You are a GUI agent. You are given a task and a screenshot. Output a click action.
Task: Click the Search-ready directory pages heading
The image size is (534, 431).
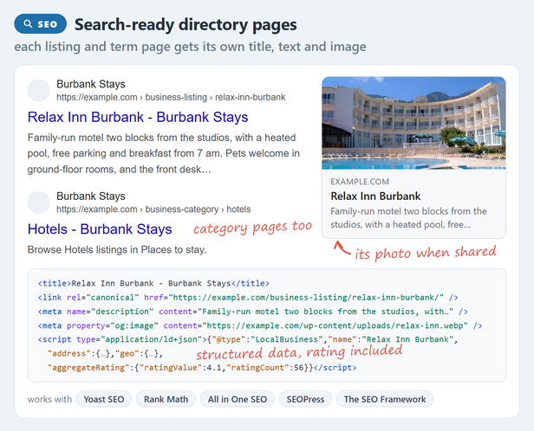coord(186,24)
